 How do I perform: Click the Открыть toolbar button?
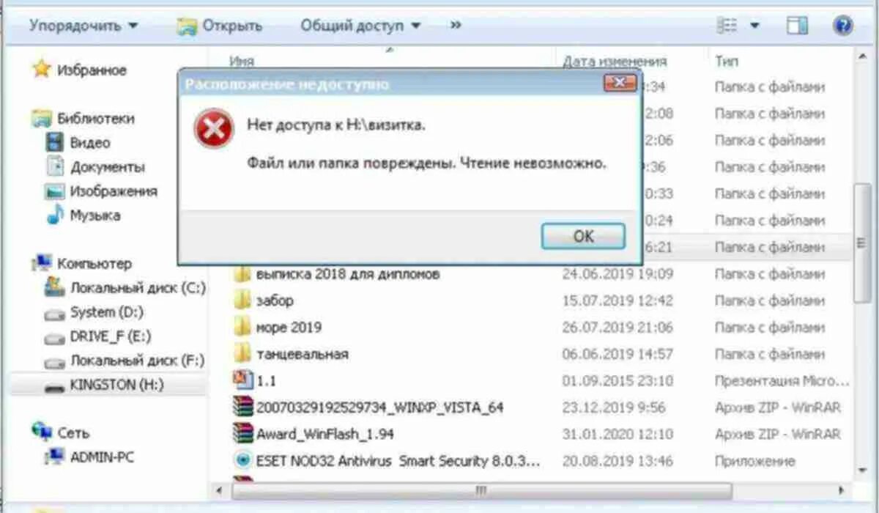tap(219, 26)
